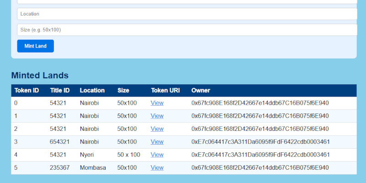
Task: Click the Location column header
Action: click(92, 91)
